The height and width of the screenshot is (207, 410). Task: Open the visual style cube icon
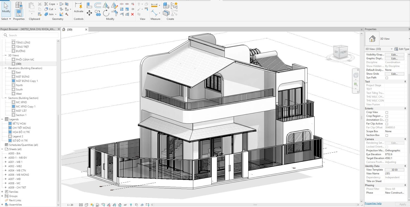point(86,205)
